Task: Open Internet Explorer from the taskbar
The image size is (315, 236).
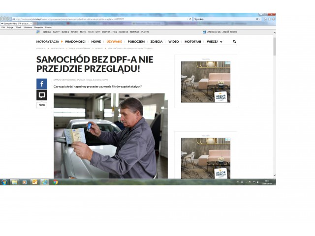Action: tap(45, 182)
